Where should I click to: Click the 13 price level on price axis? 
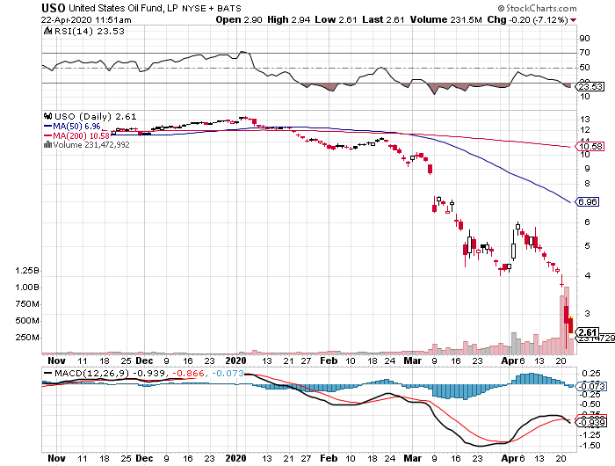pos(585,120)
